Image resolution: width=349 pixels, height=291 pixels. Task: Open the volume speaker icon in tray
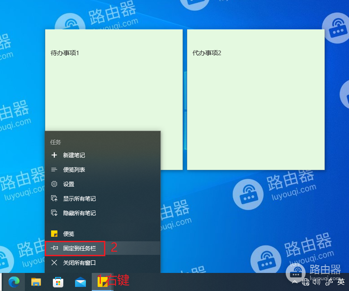pyautogui.click(x=316, y=282)
